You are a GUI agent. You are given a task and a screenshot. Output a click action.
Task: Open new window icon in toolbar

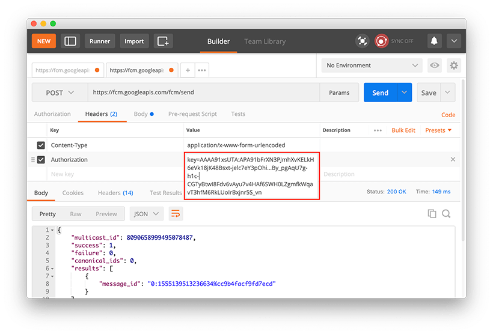point(163,41)
